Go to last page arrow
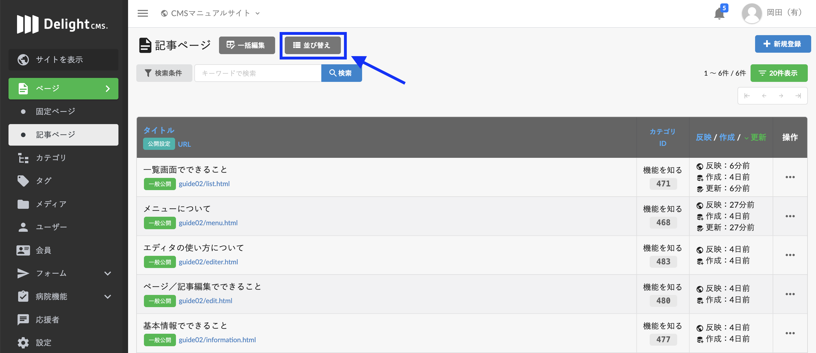 coord(798,96)
